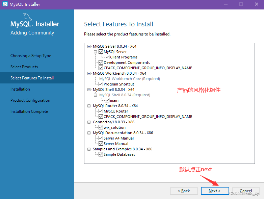Screen dimensions: 264x199
Task: Toggle the CPACK_COMPONENT_GROUP_INFO_DISPLAY_NAME checkbox under MySQL Server
Action: point(101,68)
